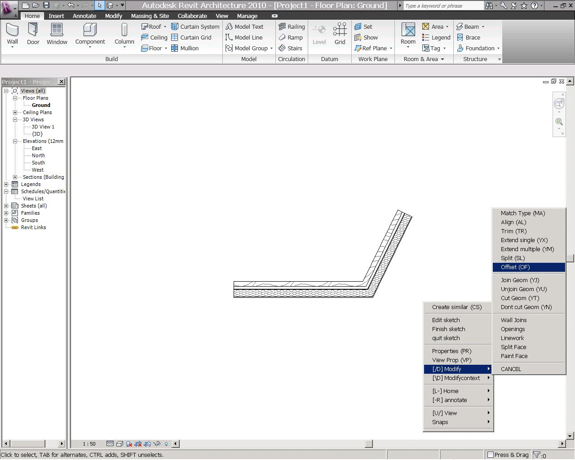
Task: Click the Door tool icon
Action: [x=33, y=31]
